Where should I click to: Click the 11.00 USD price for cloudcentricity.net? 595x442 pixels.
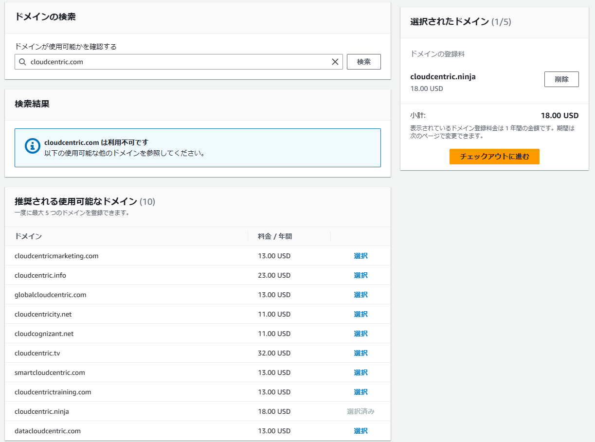[274, 314]
